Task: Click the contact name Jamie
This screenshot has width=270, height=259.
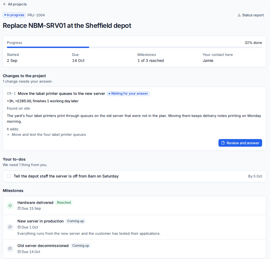Action: (208, 61)
